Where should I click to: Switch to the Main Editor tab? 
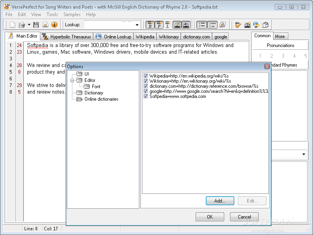pos(23,36)
